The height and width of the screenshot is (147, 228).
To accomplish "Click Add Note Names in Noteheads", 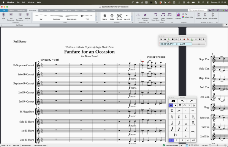I will point(145,17).
